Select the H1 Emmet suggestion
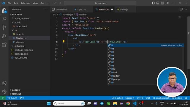Image resolution: width=190 pixels, height=107 pixels. click(146, 49)
